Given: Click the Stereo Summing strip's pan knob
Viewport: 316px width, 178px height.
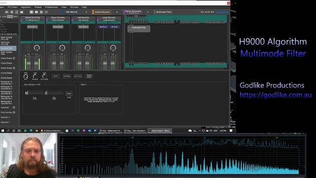Looking at the screenshot, I should pos(37,48).
